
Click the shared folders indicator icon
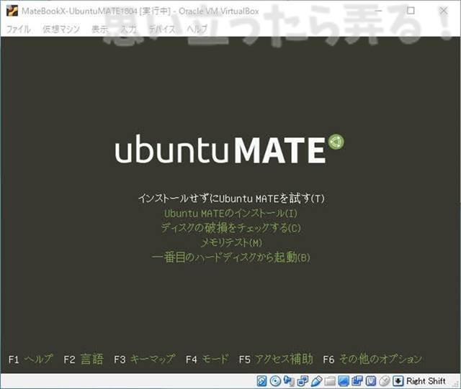330,381
